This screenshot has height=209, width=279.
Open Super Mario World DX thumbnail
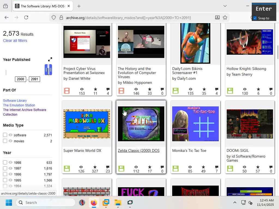point(87,124)
